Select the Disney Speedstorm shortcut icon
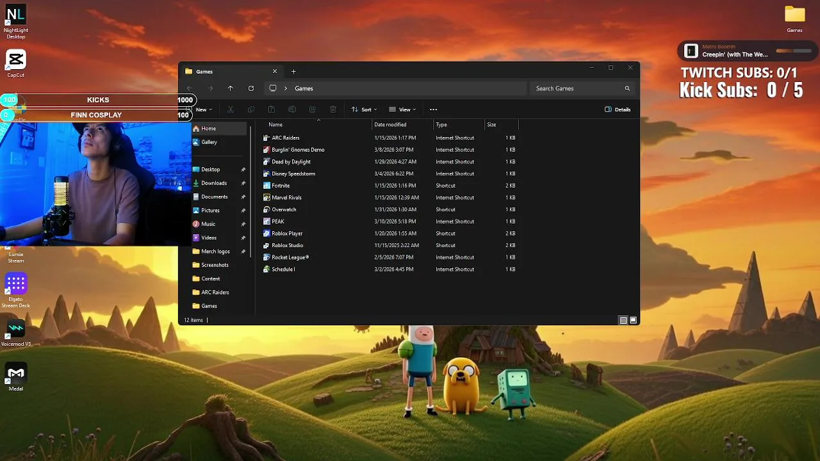The height and width of the screenshot is (461, 820). [266, 174]
